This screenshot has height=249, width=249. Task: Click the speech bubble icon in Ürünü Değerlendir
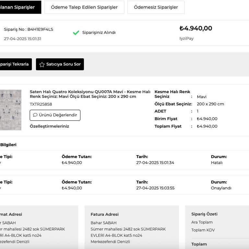(35, 115)
